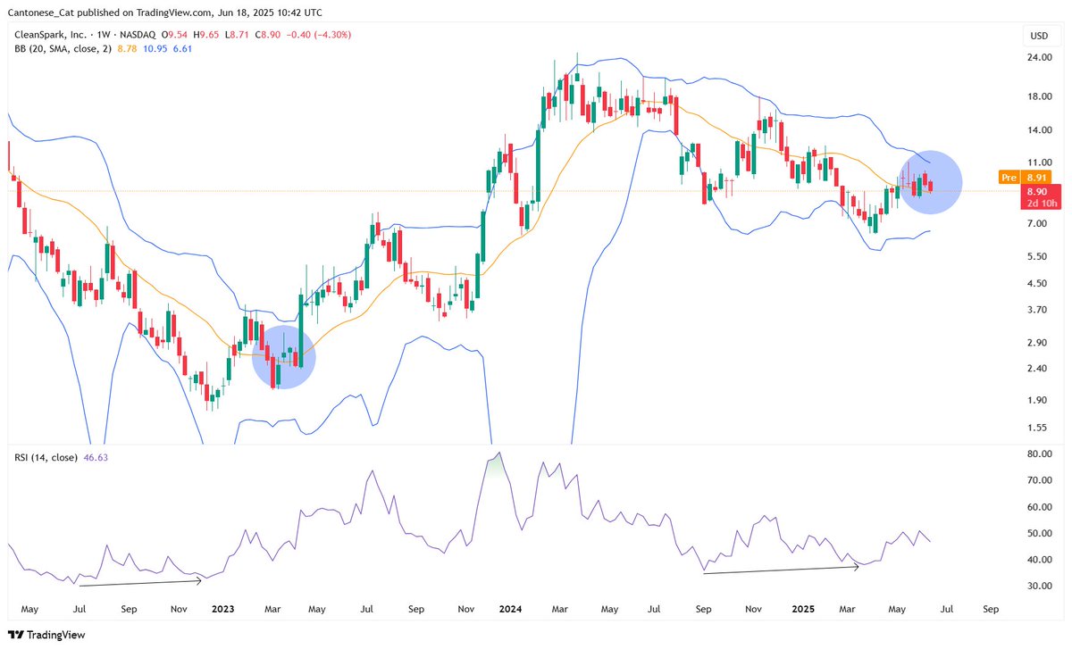Click the 1.90 price axis label
1072x649 pixels.
click(1035, 400)
